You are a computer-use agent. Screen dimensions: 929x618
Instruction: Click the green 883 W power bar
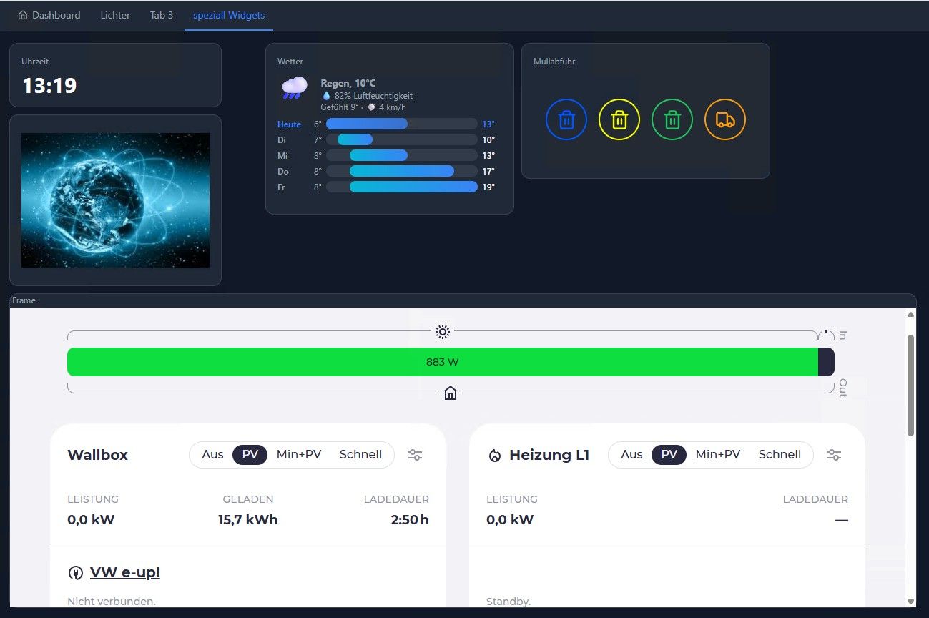tap(443, 362)
